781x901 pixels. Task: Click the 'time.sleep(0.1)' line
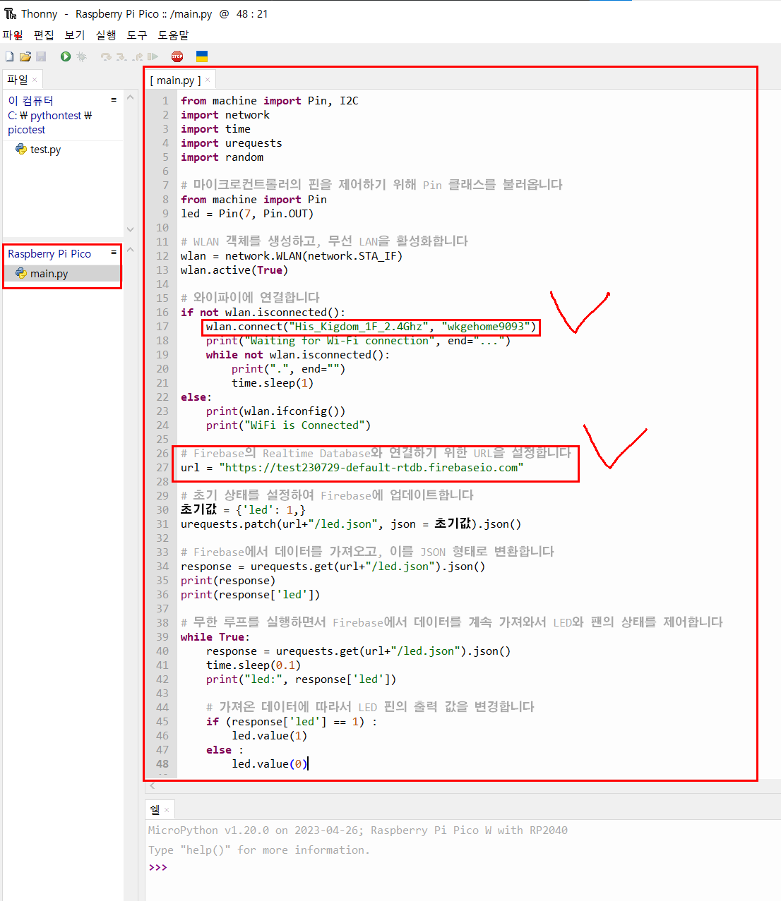pos(254,665)
